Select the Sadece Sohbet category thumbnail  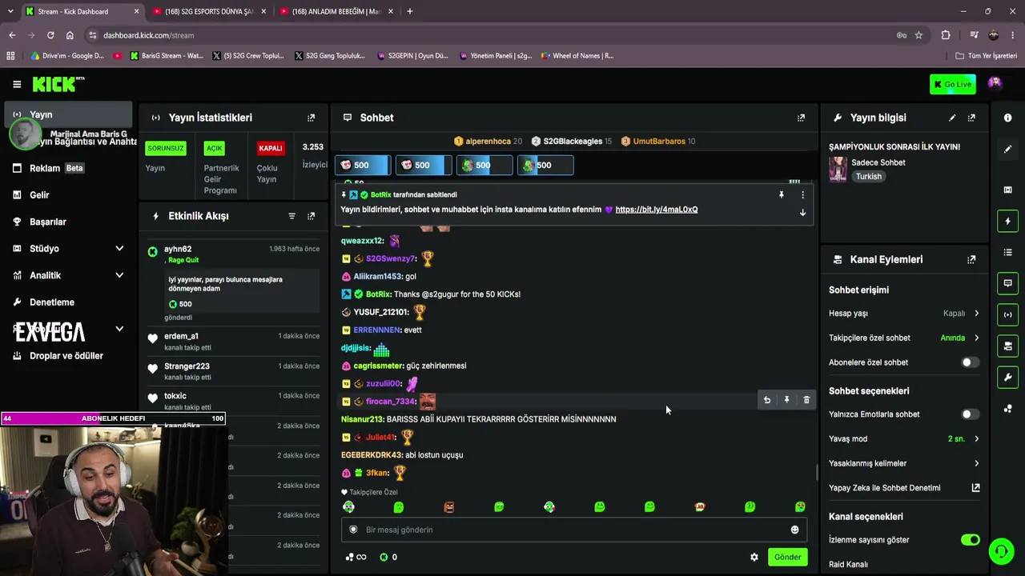(x=838, y=169)
